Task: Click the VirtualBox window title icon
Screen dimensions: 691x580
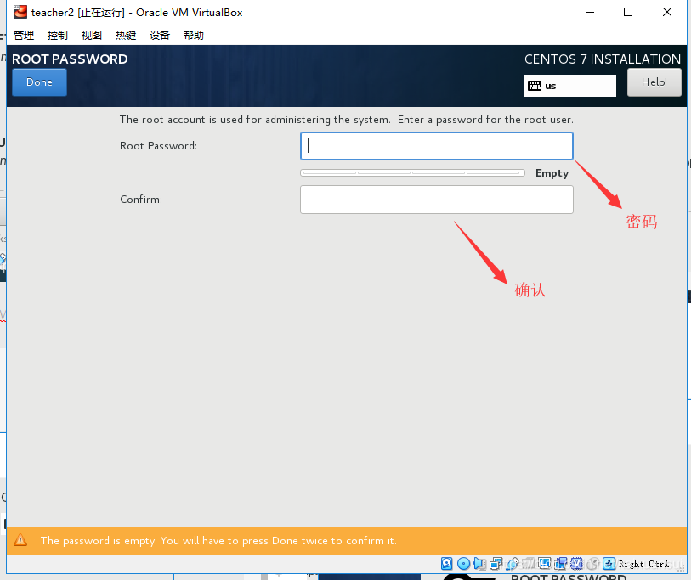Action: coord(20,12)
